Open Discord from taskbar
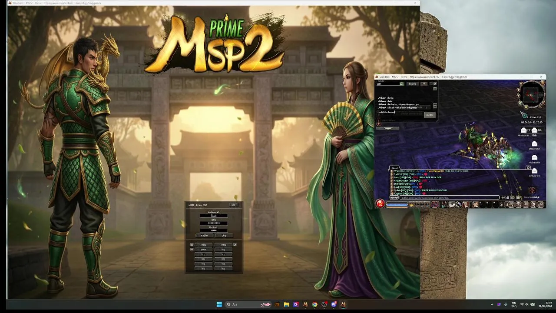556x313 pixels. click(334, 304)
